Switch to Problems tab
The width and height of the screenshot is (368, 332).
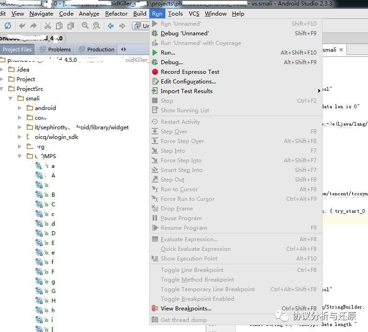click(55, 50)
